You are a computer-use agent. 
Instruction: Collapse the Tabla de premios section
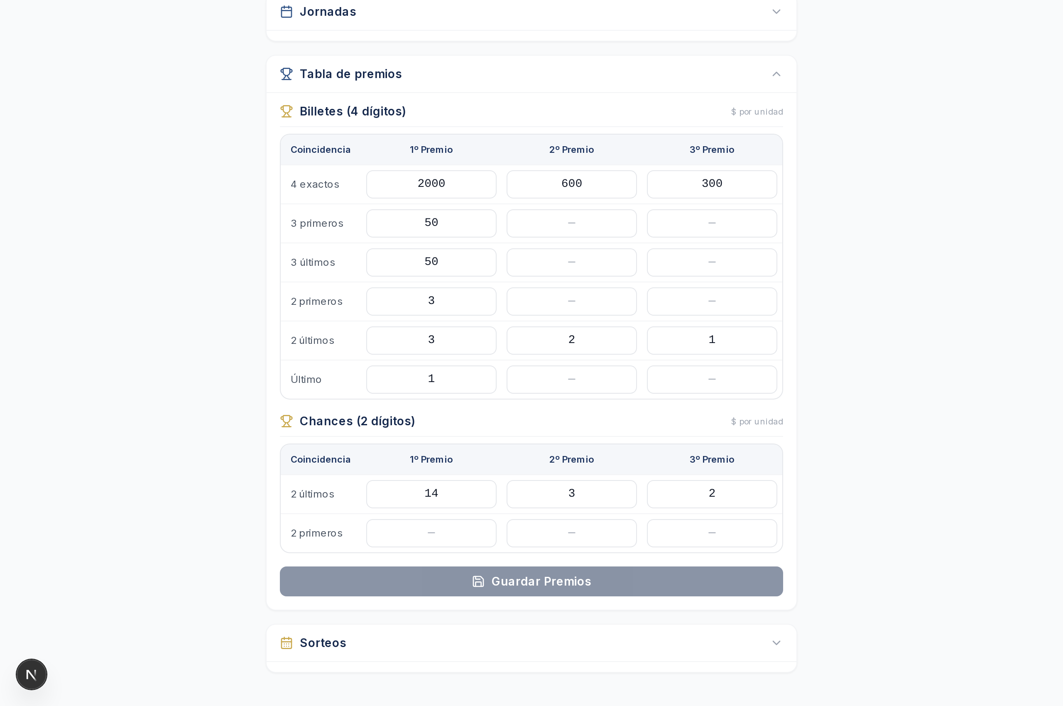(776, 74)
